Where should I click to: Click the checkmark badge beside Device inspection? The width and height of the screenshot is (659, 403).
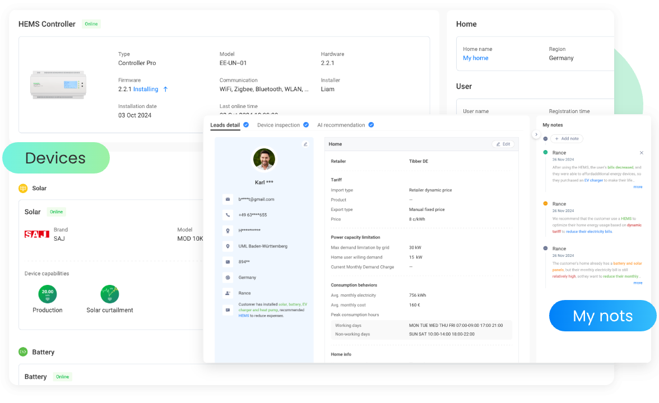[x=306, y=125]
